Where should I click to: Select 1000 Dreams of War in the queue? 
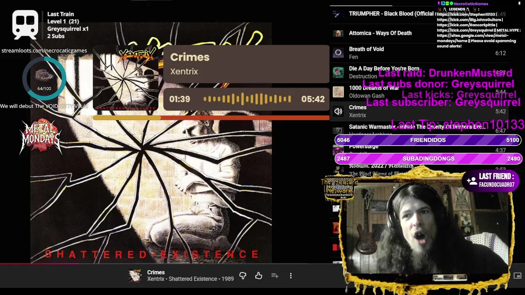[374, 88]
